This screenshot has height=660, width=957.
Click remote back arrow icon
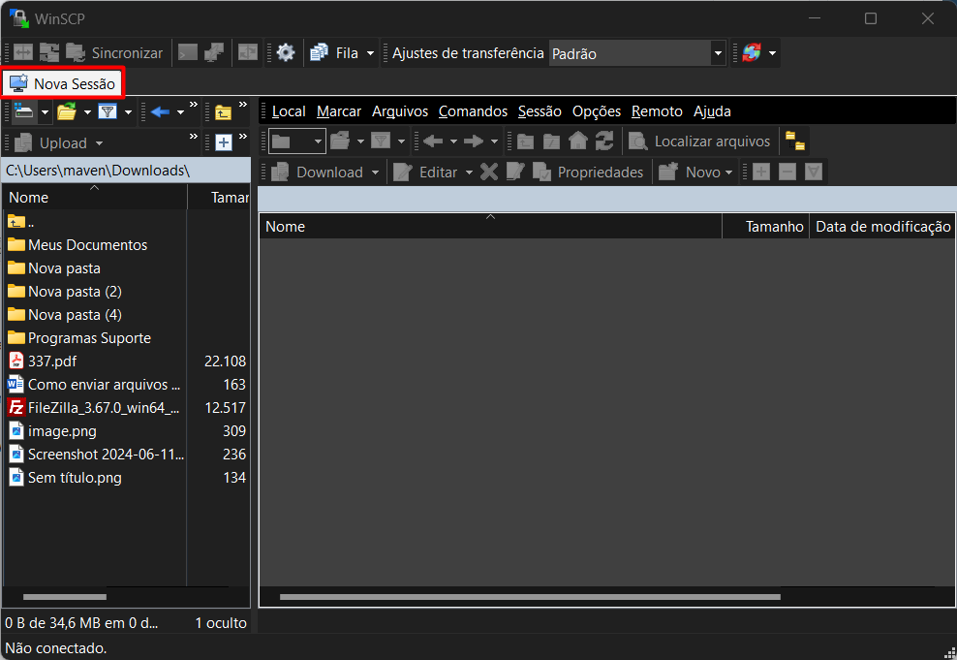pyautogui.click(x=433, y=141)
